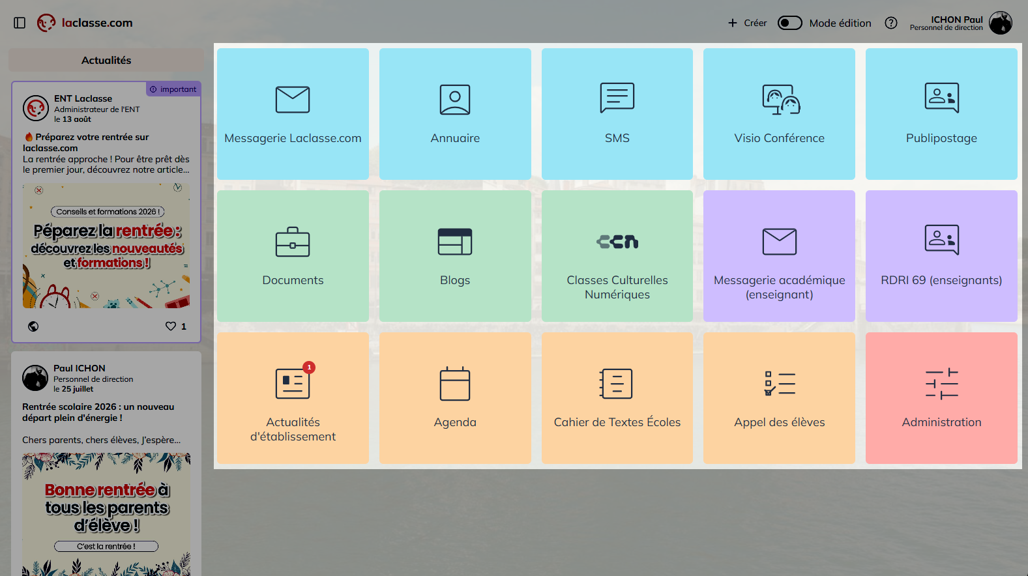Click Paul ICHON avatar on news post
Screen dimensions: 1028x576
tap(35, 378)
